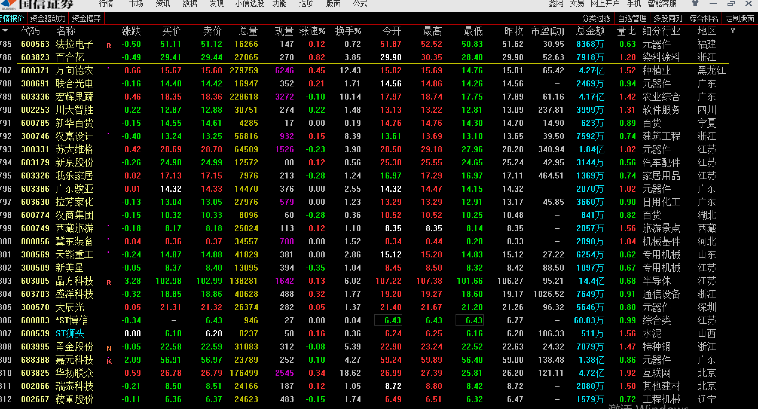Open the 选项 menu
The height and width of the screenshot is (409, 758).
tap(306, 4)
